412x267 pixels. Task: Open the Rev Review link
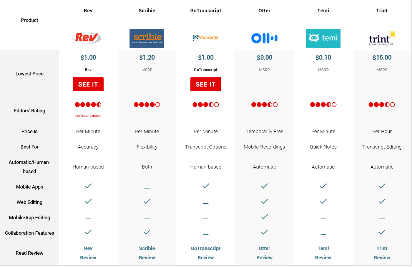[88, 253]
